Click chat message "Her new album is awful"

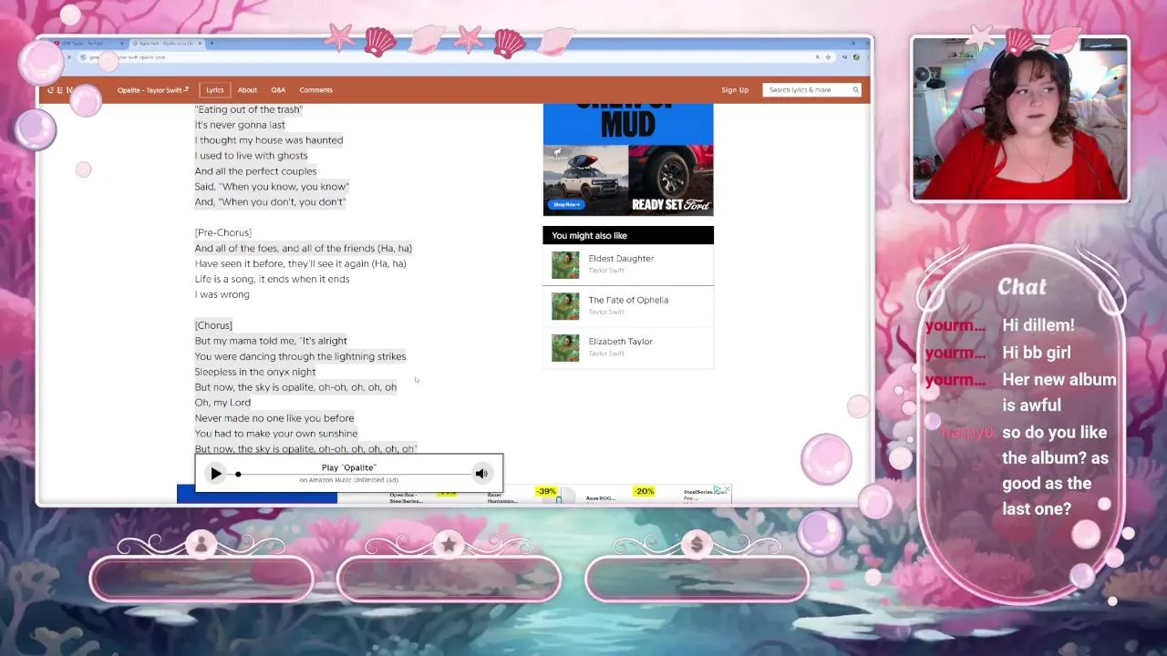[x=1059, y=393]
